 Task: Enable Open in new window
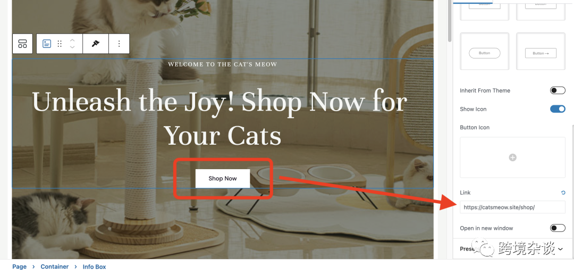tap(558, 228)
